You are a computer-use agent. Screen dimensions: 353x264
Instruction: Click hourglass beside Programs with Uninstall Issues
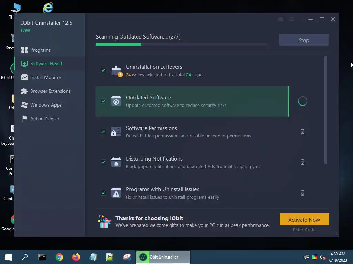(x=302, y=193)
